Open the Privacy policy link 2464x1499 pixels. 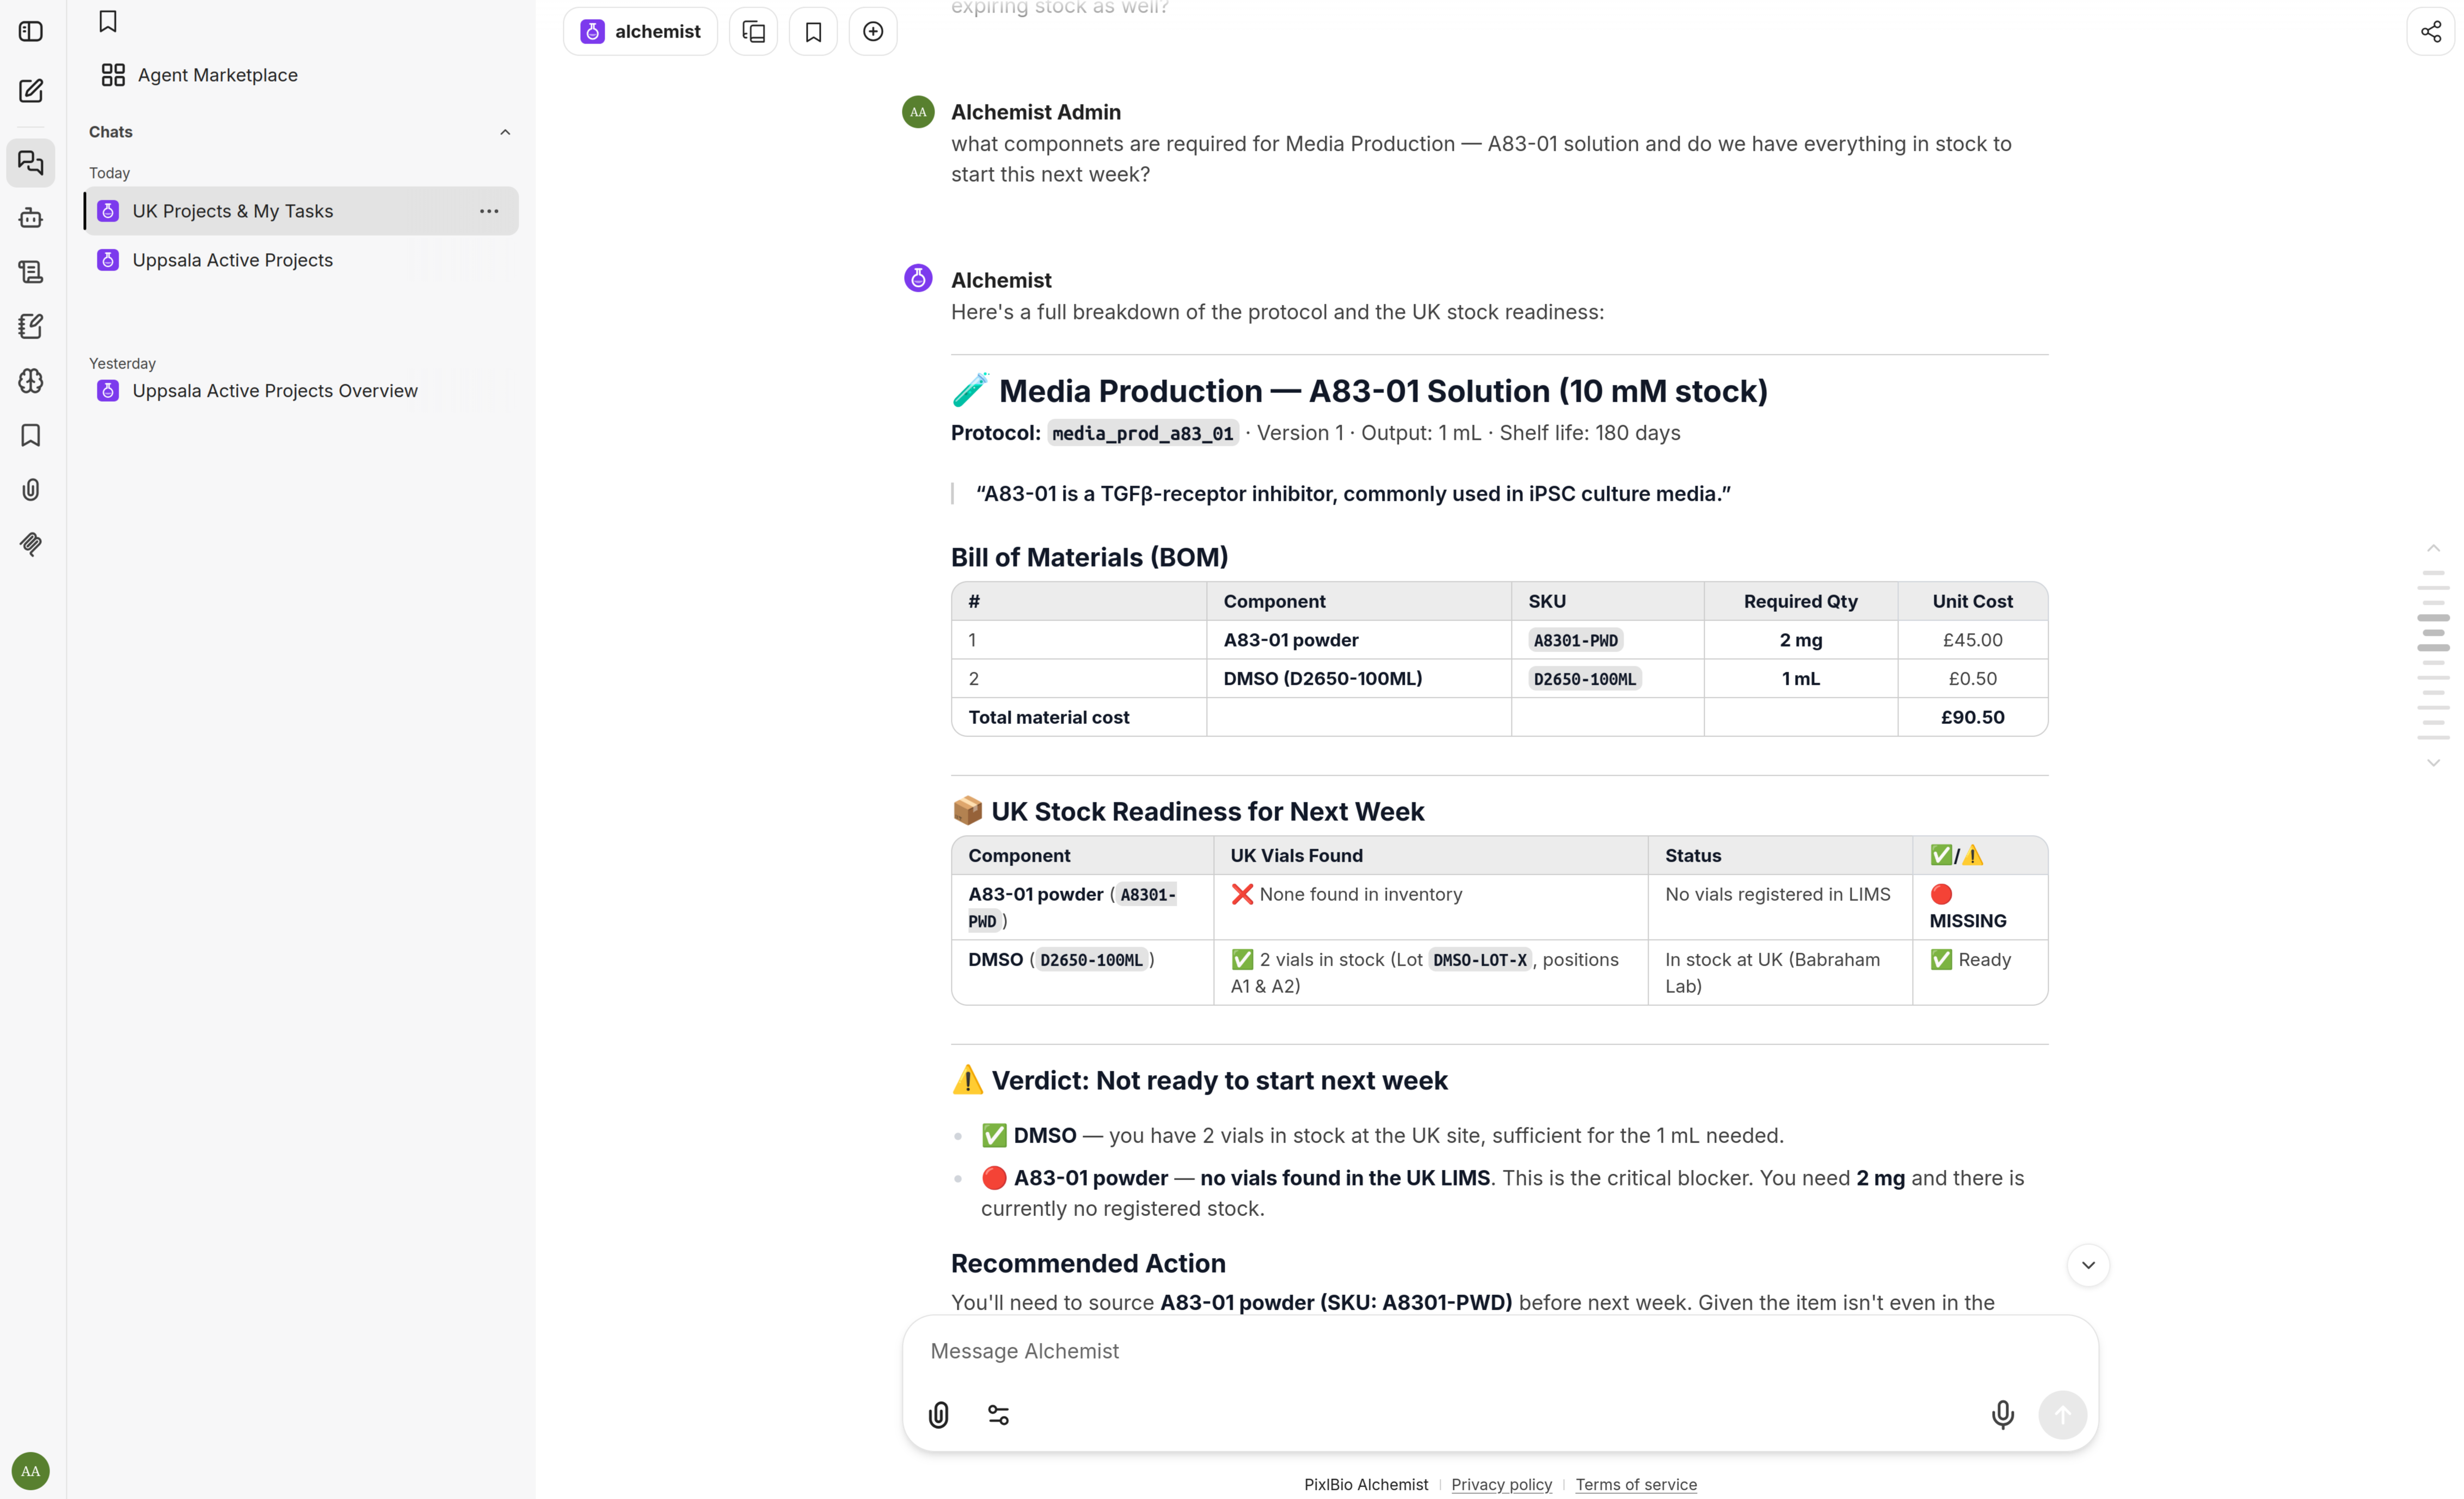pyautogui.click(x=1501, y=1484)
